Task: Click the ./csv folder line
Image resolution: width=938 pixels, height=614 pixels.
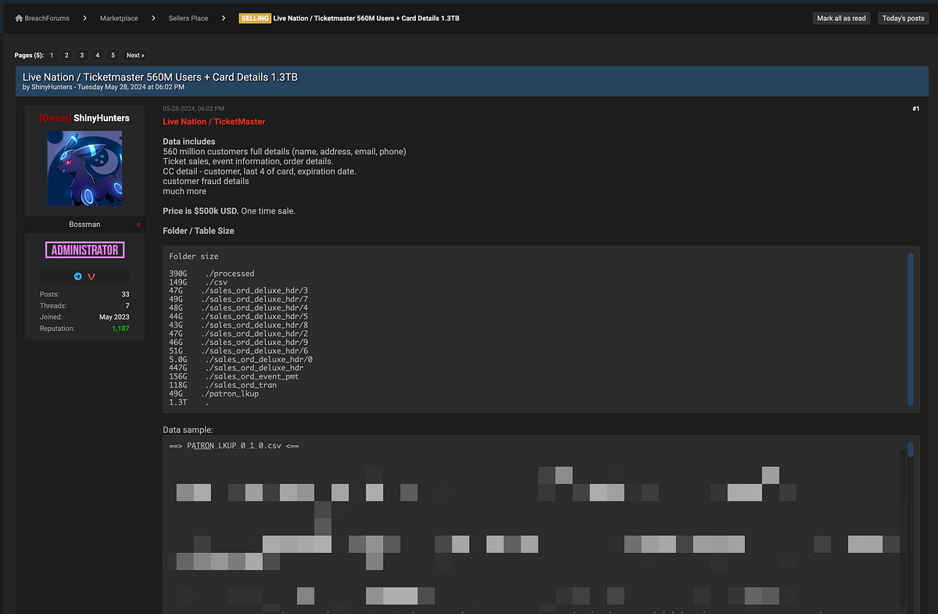Action: [198, 282]
